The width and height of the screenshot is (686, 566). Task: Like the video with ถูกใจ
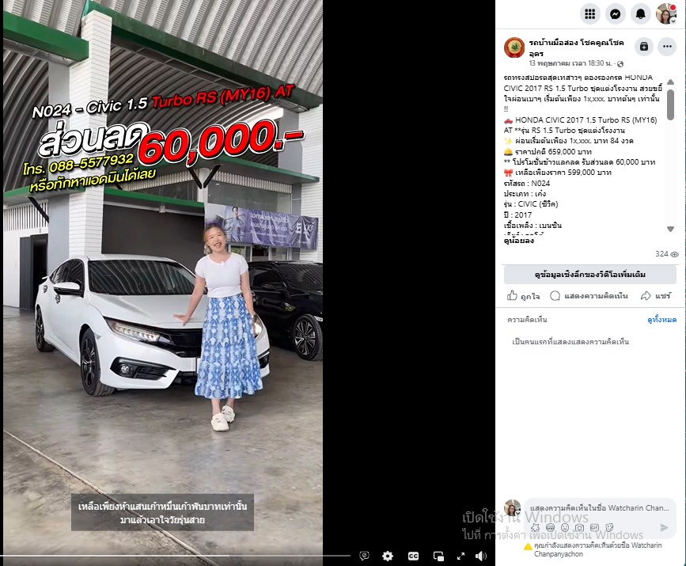click(523, 296)
